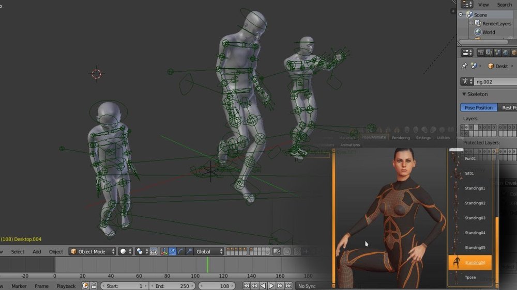Click the current frame field showing 108
The width and height of the screenshot is (517, 290).
(x=216, y=286)
